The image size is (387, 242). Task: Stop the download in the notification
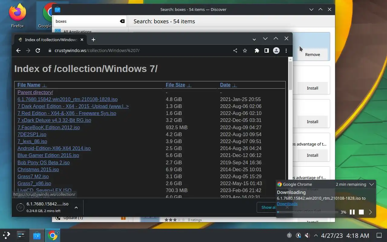pyautogui.click(x=361, y=212)
